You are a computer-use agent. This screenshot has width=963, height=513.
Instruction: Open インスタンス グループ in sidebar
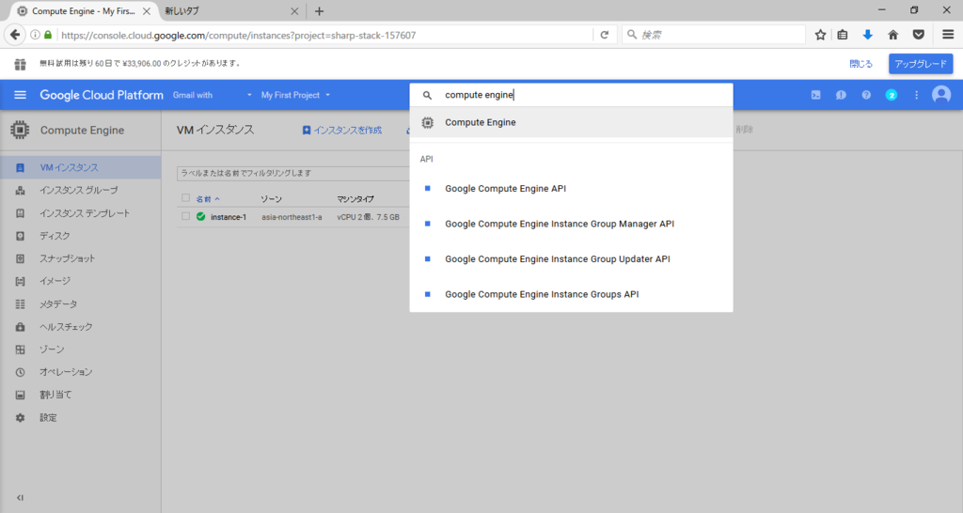79,190
